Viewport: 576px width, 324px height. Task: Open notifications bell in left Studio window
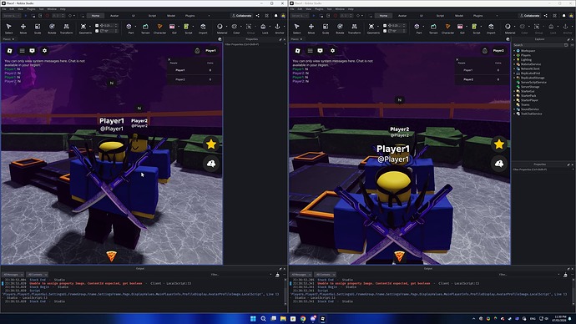[x=275, y=16]
